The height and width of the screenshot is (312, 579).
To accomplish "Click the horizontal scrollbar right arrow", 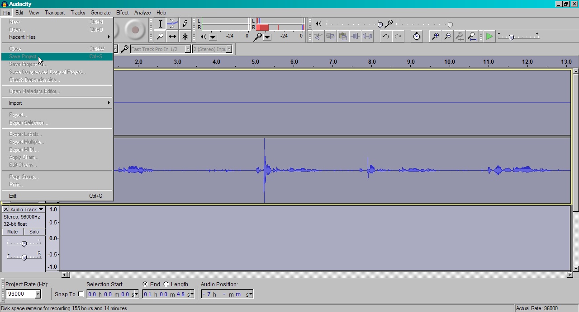I will (x=570, y=274).
